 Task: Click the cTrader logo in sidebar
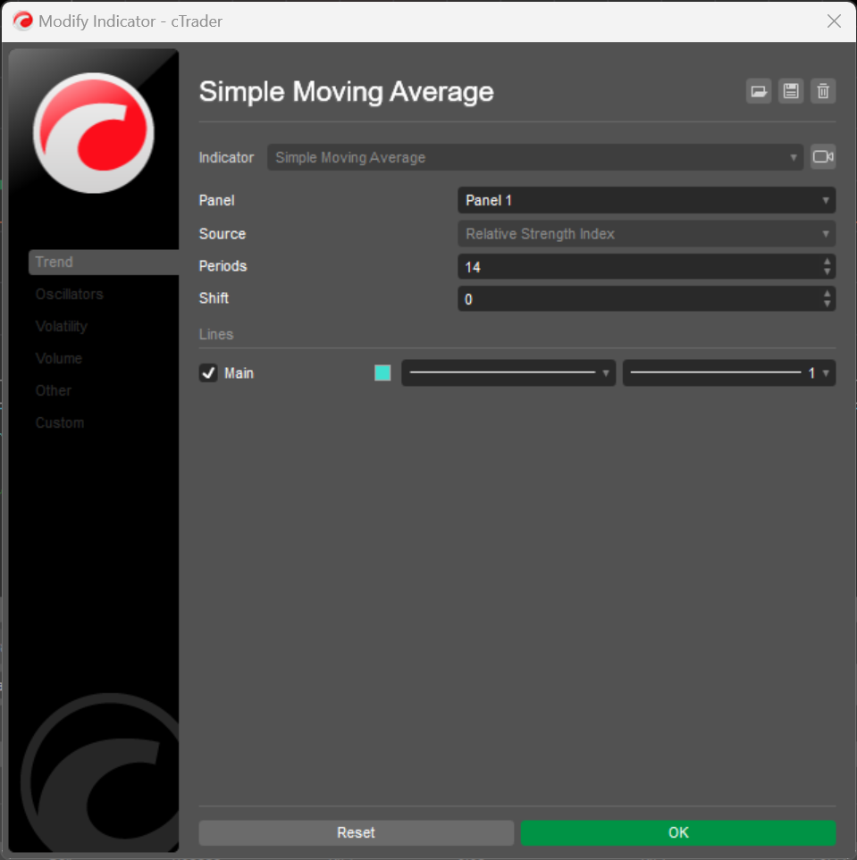click(94, 133)
